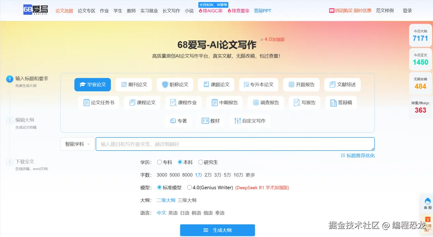Open 标题推荐优化 list suggestion
The height and width of the screenshot is (237, 433).
pyautogui.click(x=358, y=156)
